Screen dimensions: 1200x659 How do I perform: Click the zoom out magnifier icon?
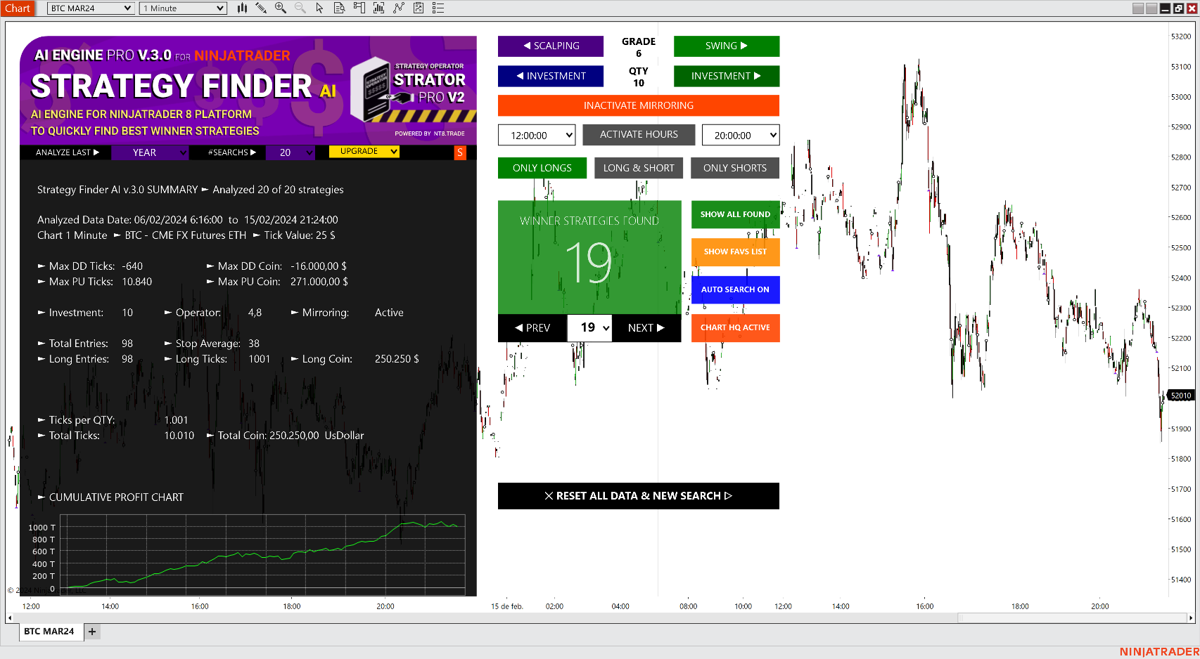point(300,8)
